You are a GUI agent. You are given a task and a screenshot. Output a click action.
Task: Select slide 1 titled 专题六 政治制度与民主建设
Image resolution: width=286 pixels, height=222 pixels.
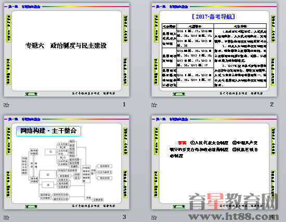pos(67,50)
